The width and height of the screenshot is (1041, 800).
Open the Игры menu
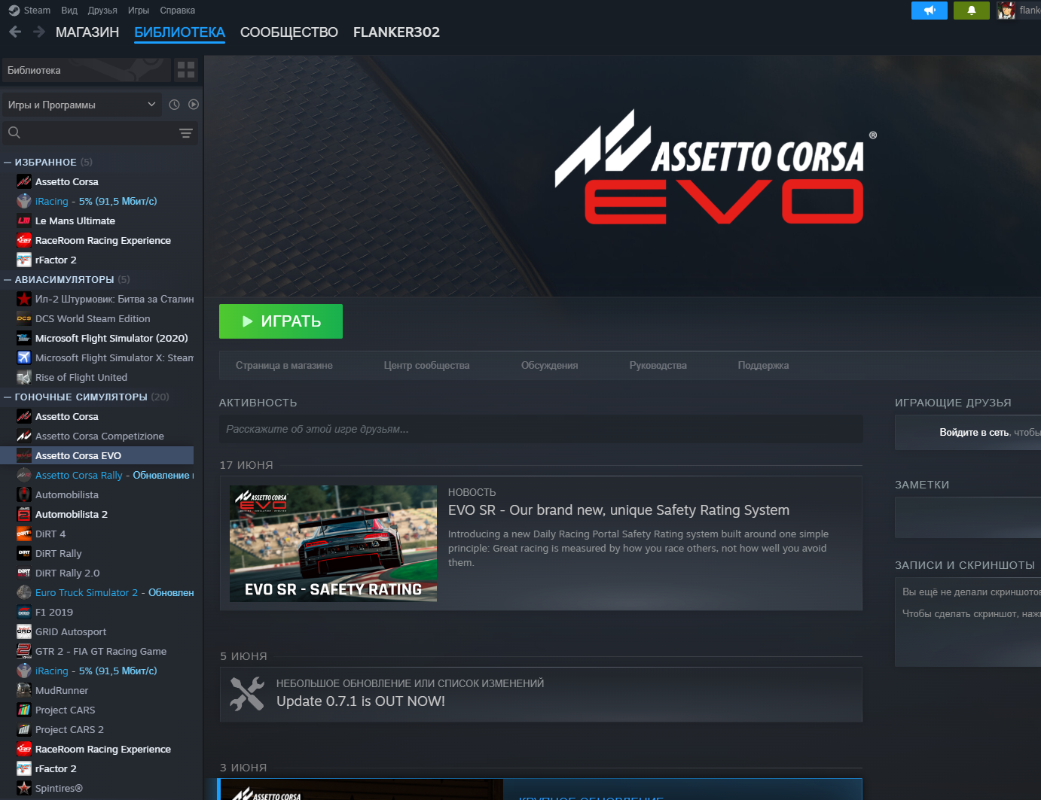pyautogui.click(x=139, y=11)
